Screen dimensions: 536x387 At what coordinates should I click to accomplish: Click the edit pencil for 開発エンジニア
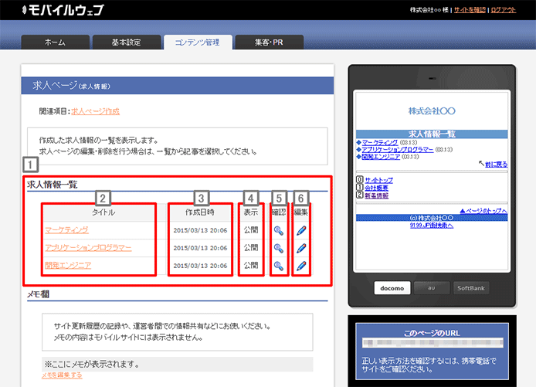coord(301,266)
